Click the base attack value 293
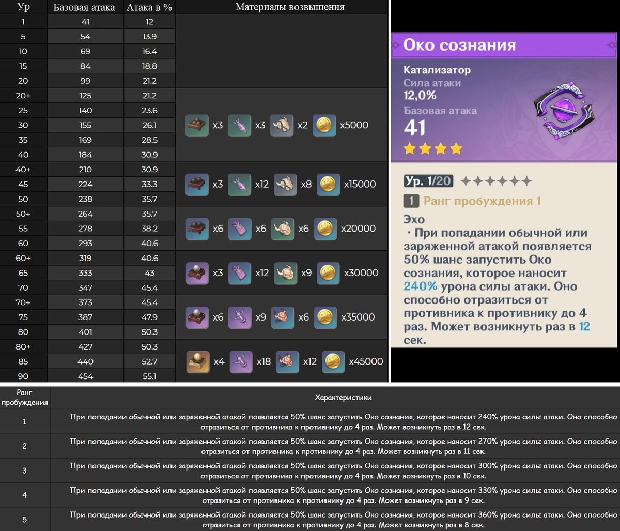620x531 pixels. [x=85, y=244]
